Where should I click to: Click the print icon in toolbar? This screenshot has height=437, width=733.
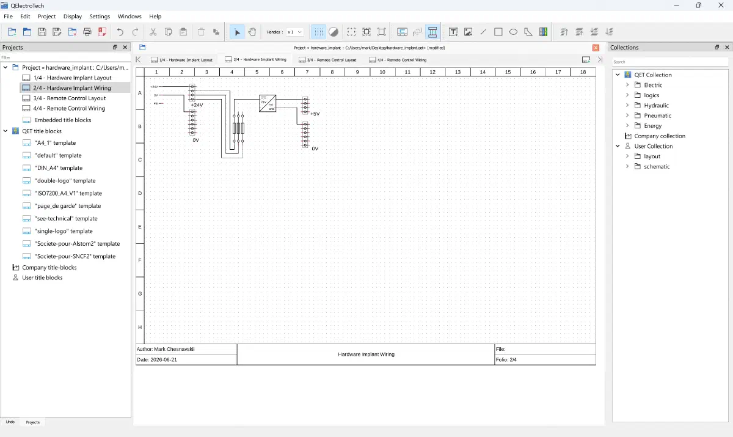point(87,32)
